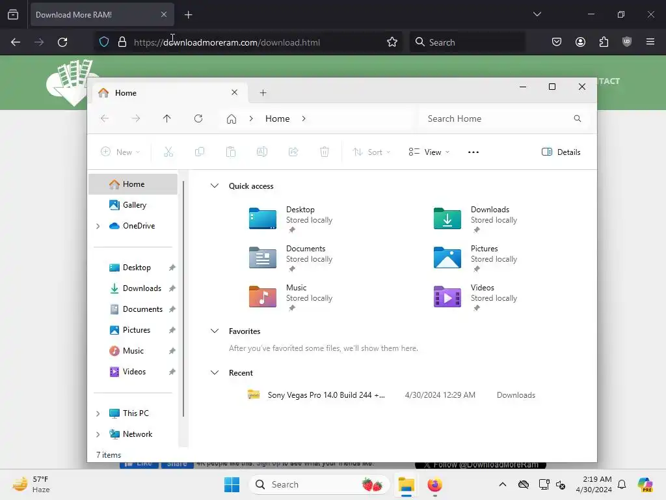This screenshot has height=500, width=666.
Task: Open the Videos folder in Quick access
Action: tap(475, 297)
